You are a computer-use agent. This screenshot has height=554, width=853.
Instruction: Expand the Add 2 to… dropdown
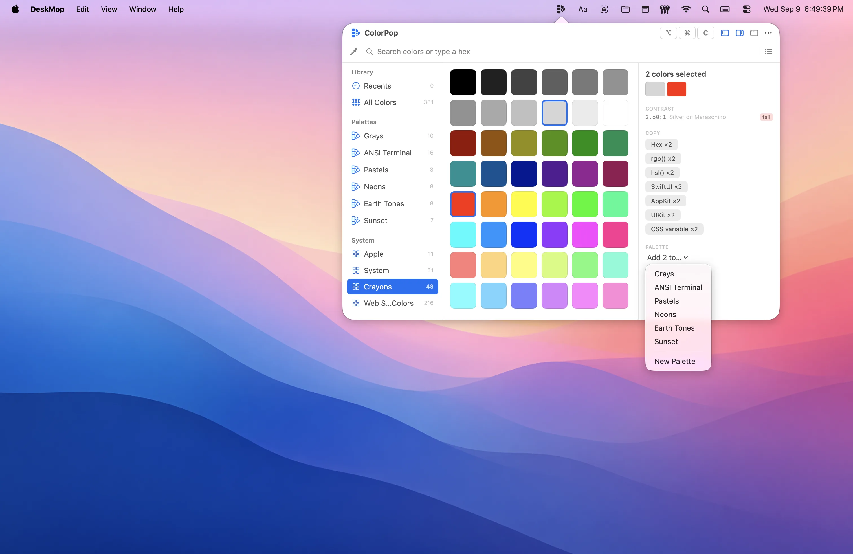click(667, 257)
